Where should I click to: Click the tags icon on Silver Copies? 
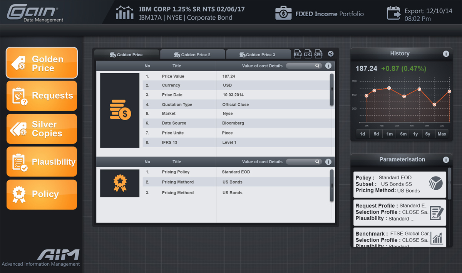click(18, 129)
